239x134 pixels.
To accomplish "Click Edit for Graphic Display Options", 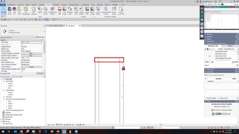I will click(x=31, y=56).
